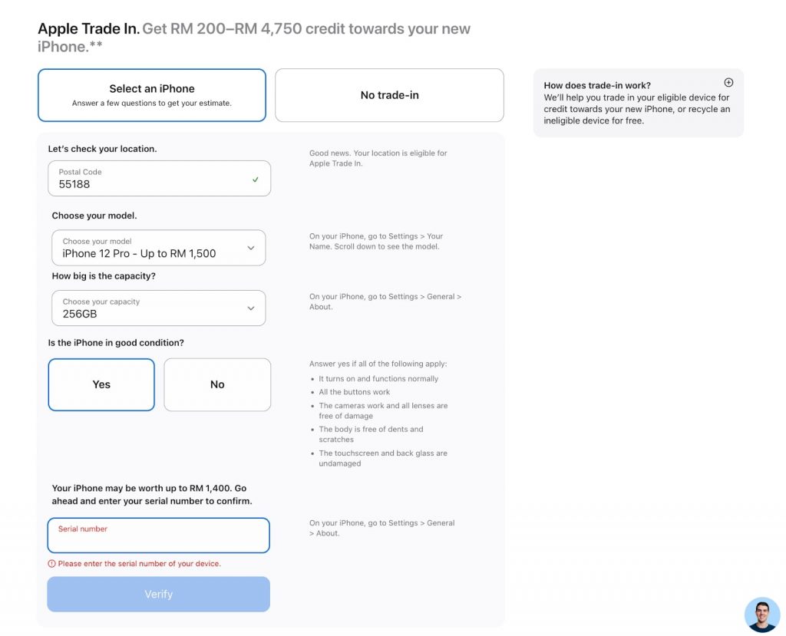Click the RM 1,400 estimate message
The width and height of the screenshot is (786, 636).
pos(152,495)
